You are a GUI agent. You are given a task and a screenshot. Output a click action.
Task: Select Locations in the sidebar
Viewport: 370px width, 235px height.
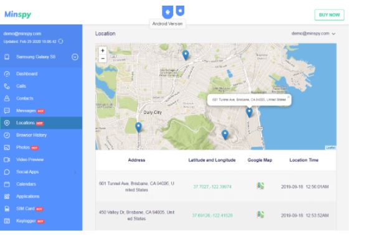coord(26,123)
